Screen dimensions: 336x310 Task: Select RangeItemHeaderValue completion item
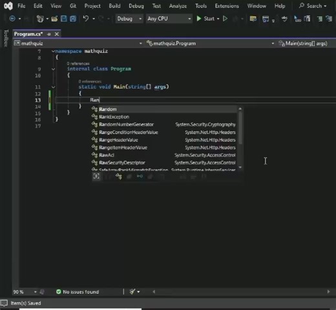coord(164,147)
